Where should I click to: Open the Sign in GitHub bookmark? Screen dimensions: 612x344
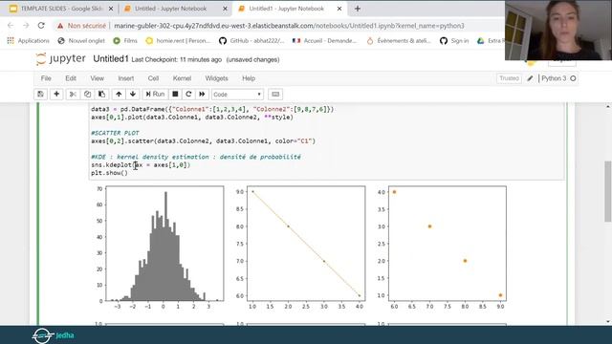tap(454, 40)
